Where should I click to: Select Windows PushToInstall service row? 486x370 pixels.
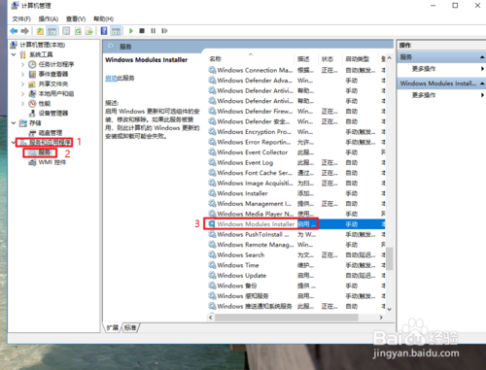(x=296, y=234)
